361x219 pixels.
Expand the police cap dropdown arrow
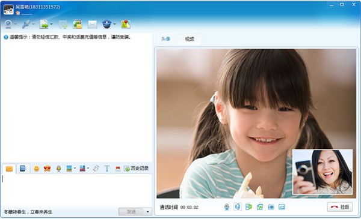(x=114, y=24)
